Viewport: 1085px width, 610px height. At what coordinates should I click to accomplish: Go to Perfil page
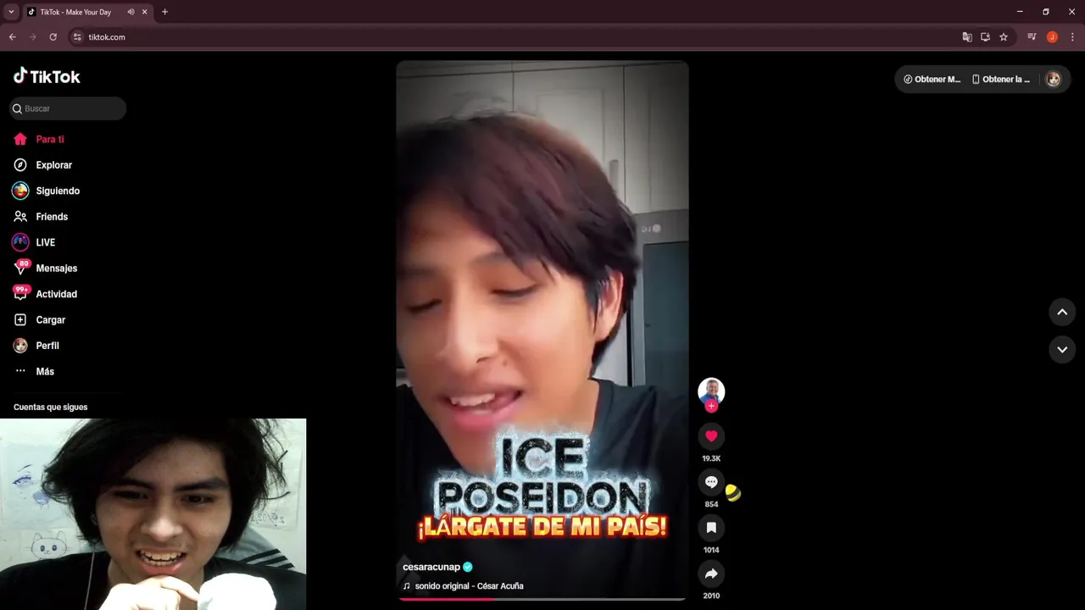pyautogui.click(x=36, y=346)
